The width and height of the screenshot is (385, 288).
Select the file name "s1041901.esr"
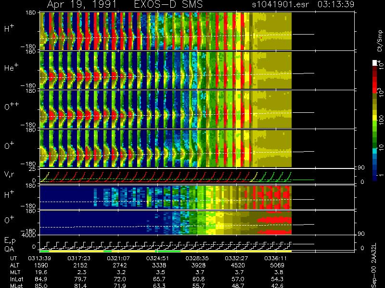click(280, 4)
